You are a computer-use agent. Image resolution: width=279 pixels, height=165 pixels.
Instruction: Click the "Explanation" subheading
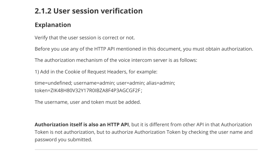tap(53, 25)
